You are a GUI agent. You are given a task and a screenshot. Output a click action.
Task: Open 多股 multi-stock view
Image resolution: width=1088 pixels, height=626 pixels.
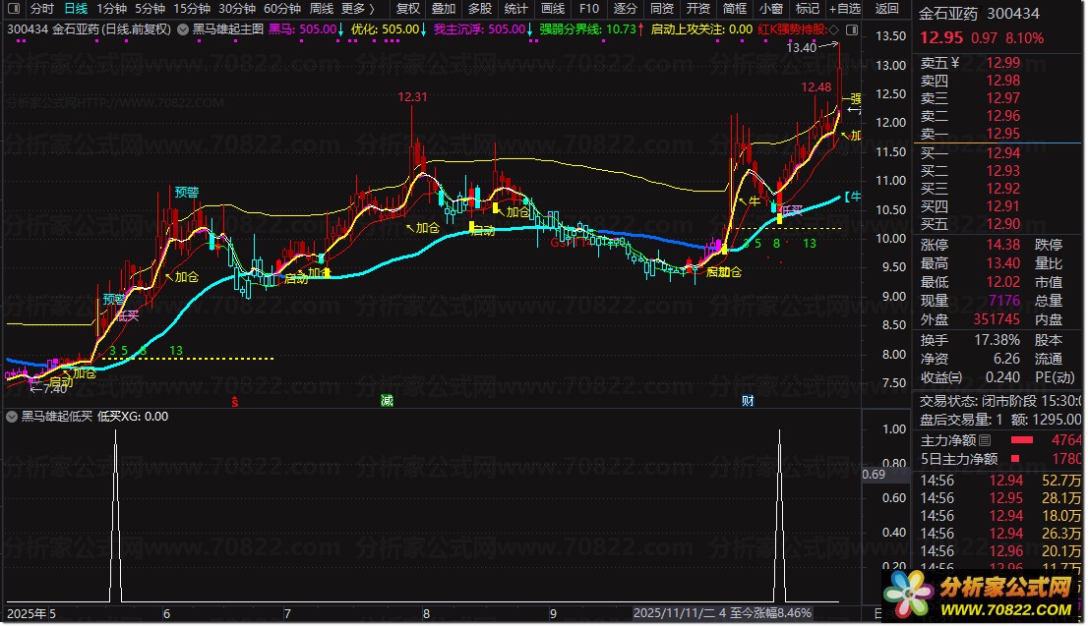coord(479,9)
